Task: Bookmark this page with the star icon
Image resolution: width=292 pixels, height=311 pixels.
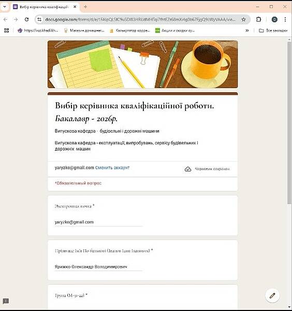Action: pyautogui.click(x=243, y=20)
